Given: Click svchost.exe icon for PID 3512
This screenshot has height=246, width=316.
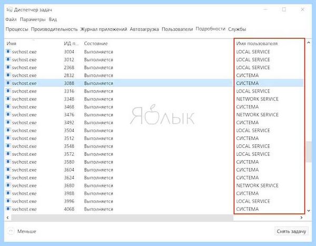Looking at the screenshot, I should pyautogui.click(x=8, y=138).
